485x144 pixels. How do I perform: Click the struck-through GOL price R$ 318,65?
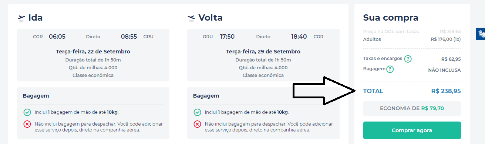point(450,32)
